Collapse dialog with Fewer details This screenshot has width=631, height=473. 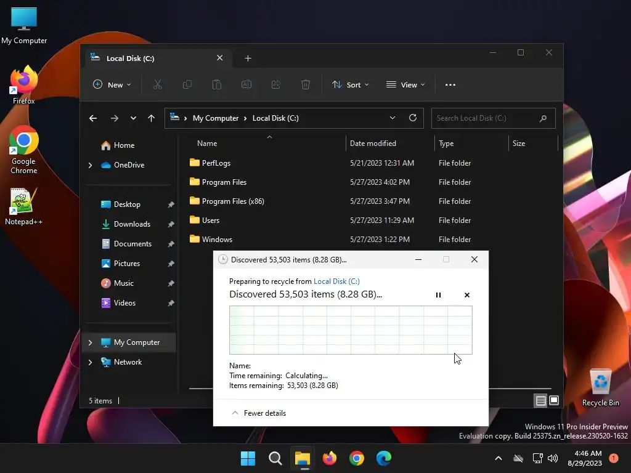pyautogui.click(x=259, y=413)
